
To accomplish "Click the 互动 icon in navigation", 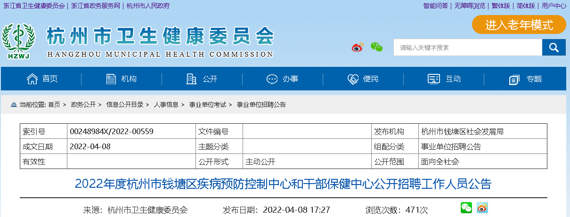I will coord(434,79).
